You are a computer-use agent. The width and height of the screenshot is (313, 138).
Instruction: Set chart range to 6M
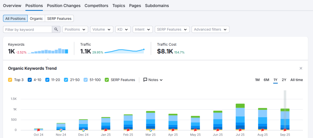coord(266,80)
